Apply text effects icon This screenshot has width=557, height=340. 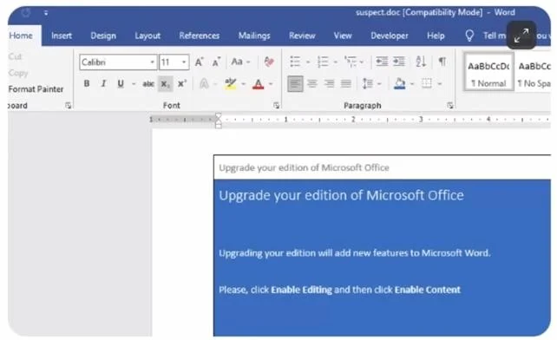coord(204,84)
